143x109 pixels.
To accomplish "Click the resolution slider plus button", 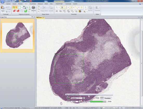I will point(98,98).
